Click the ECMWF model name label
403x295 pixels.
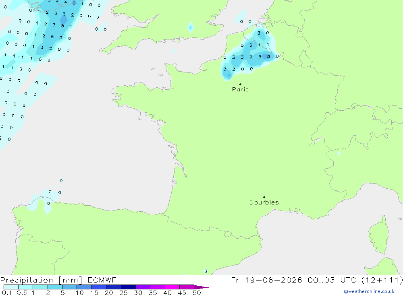click(102, 280)
